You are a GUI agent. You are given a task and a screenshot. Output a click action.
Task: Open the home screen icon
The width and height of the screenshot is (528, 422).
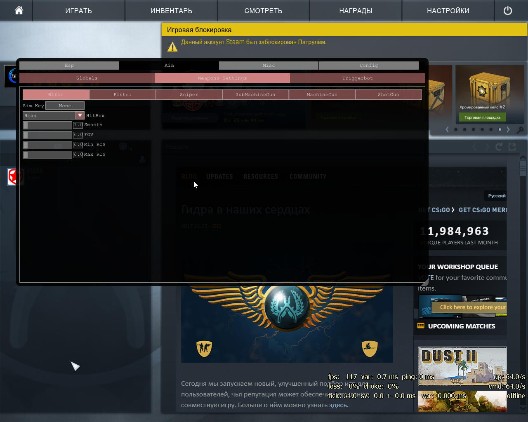tap(19, 10)
